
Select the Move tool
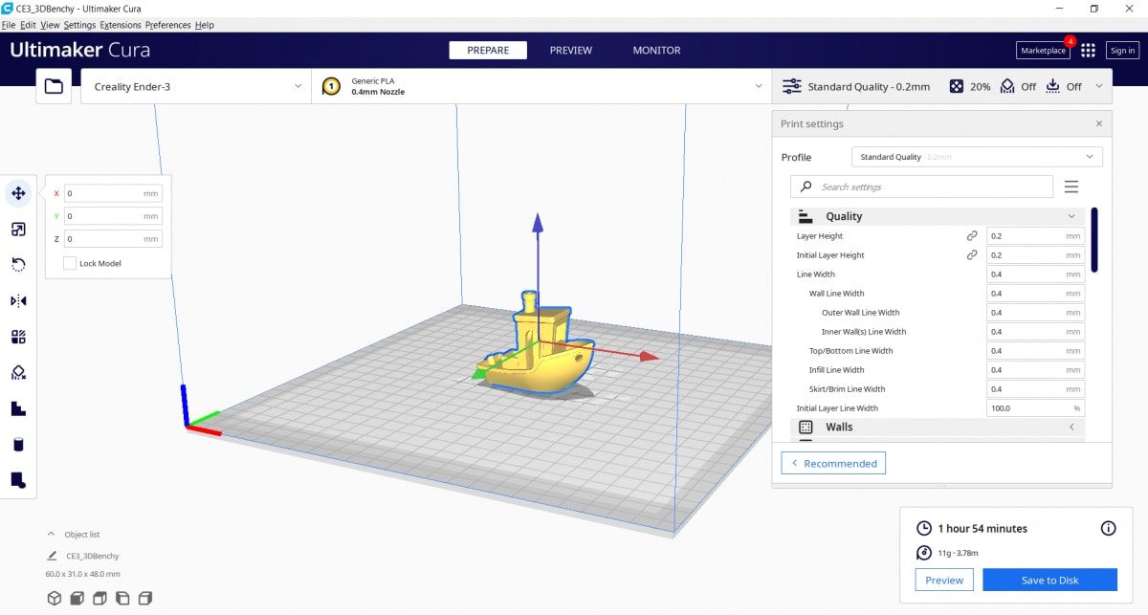pyautogui.click(x=18, y=193)
